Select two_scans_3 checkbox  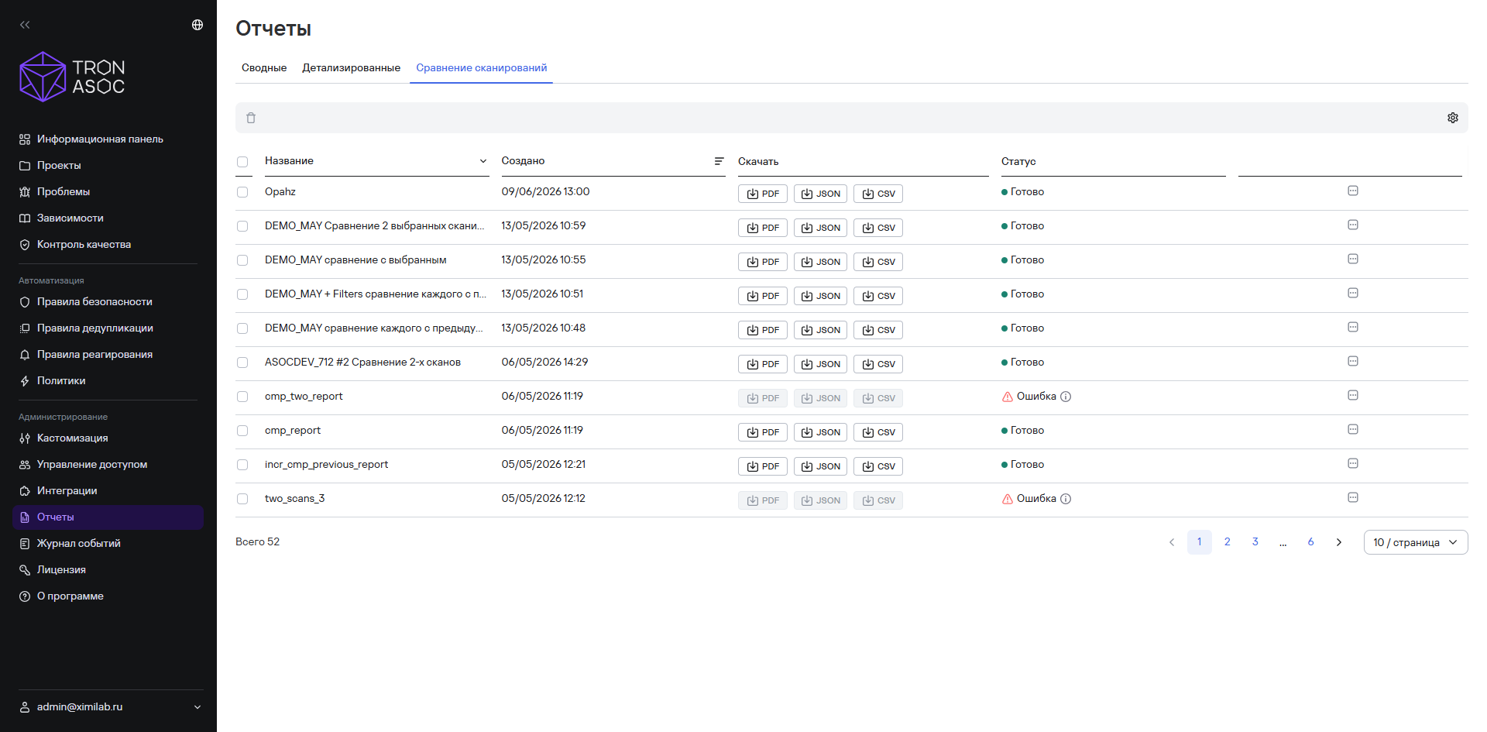242,499
